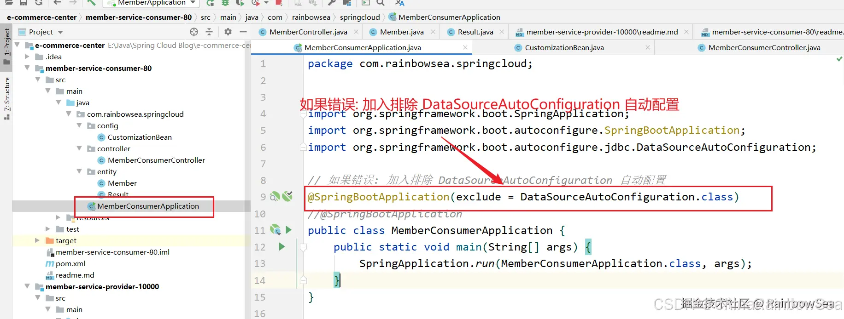Click DataSourceAutoConfiguration.class in annotation line
The image size is (844, 319).
pyautogui.click(x=627, y=197)
